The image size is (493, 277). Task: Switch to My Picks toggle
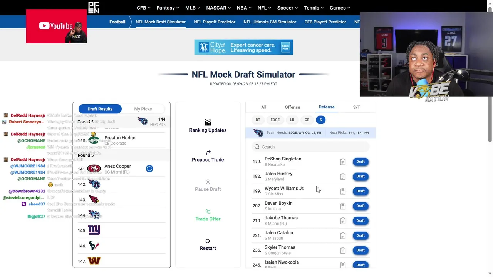[143, 109]
